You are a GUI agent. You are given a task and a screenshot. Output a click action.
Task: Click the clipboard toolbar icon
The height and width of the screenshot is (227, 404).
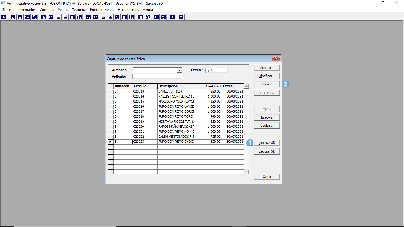[20, 17]
